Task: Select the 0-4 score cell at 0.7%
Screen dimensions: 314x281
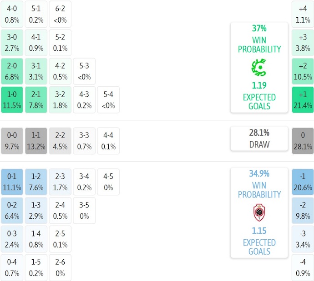Action: click(12, 267)
